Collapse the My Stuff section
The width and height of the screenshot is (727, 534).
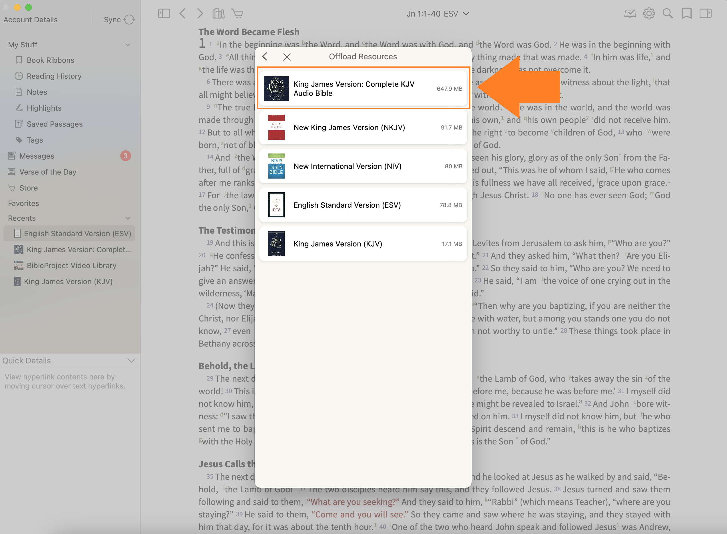pyautogui.click(x=128, y=44)
